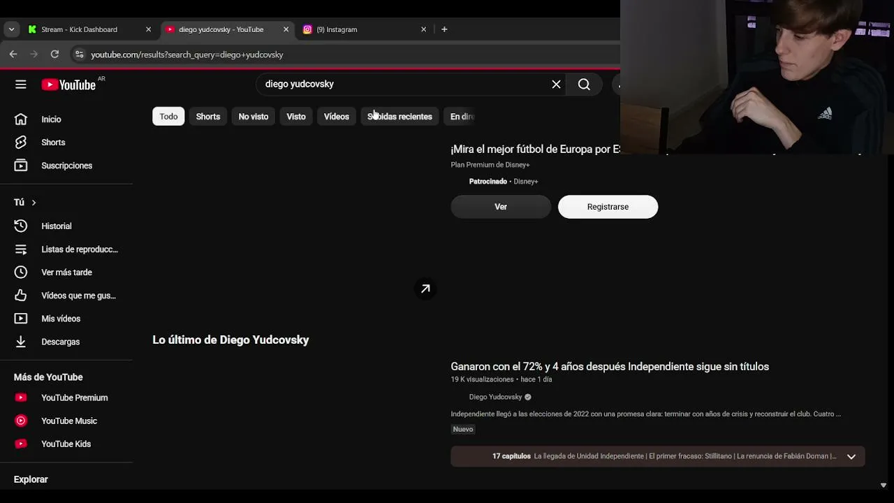Reload the YouTube results page

[54, 54]
